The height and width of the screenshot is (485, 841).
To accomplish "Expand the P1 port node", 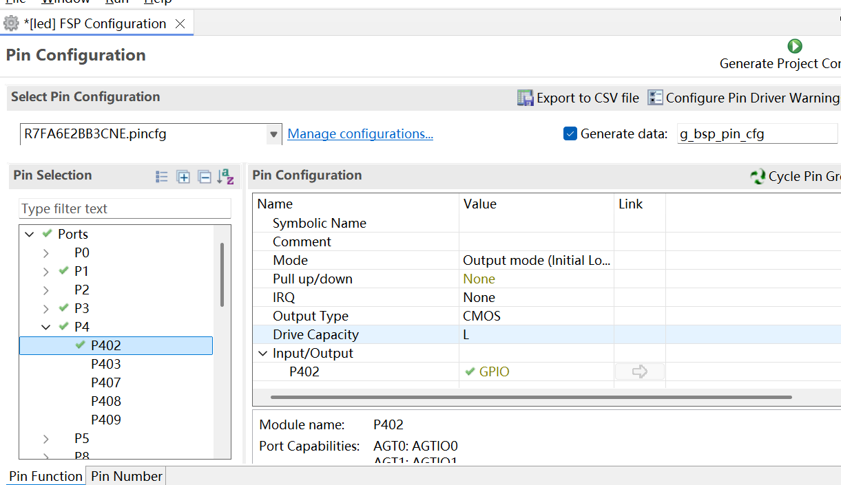I will point(46,271).
